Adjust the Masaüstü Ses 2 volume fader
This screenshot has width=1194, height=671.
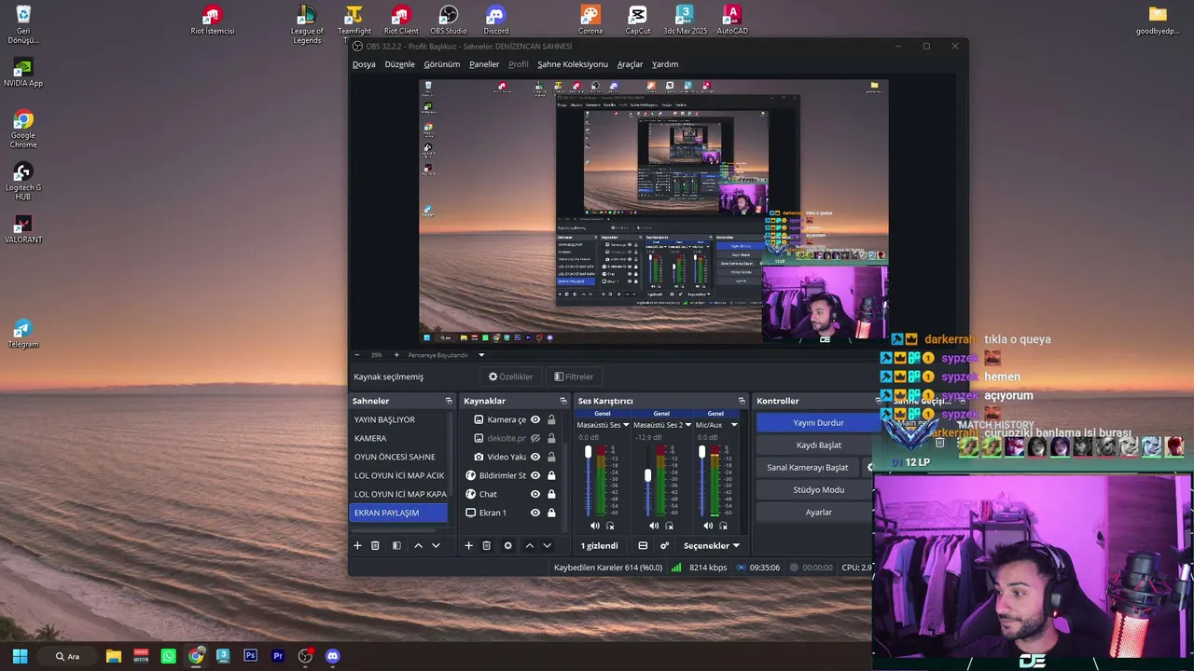click(x=647, y=475)
